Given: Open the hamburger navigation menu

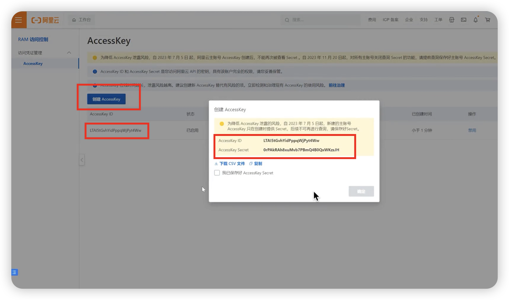Looking at the screenshot, I should coord(19,20).
